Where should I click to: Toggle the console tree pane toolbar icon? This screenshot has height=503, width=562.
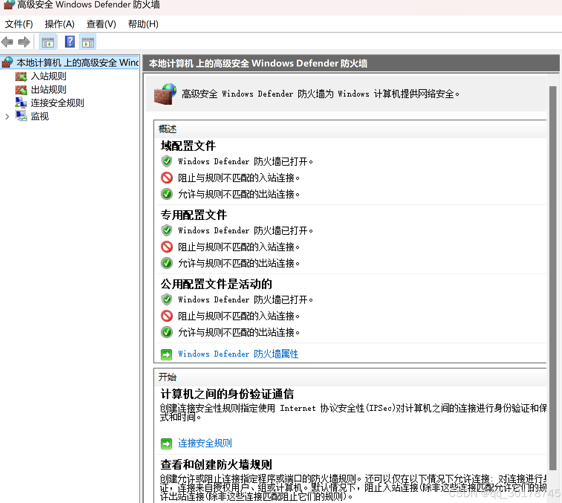(x=48, y=42)
